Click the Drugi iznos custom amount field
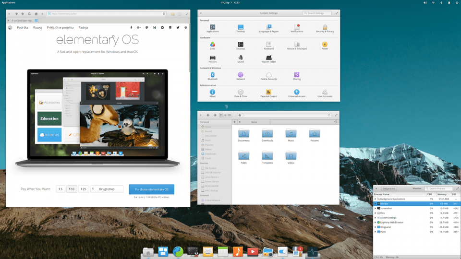This screenshot has height=259, width=461. (x=107, y=189)
